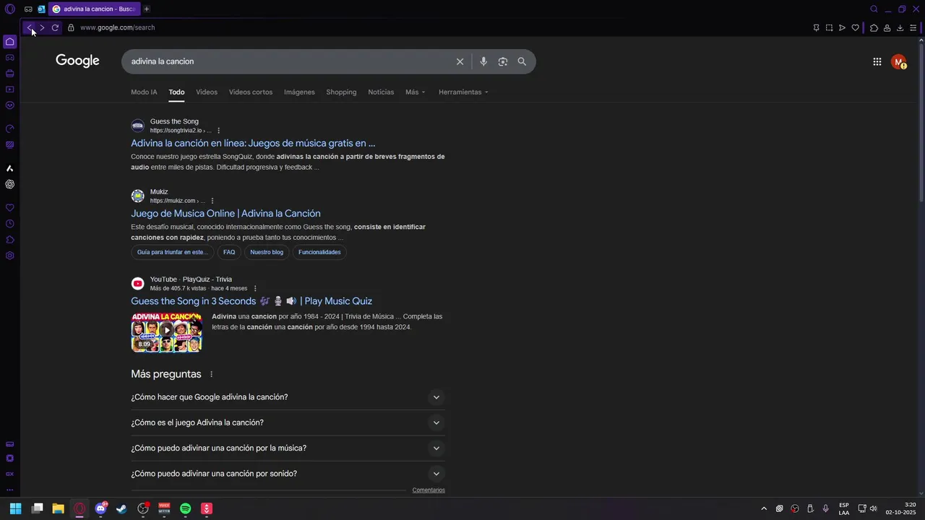Go forward to next page
Image resolution: width=925 pixels, height=520 pixels.
[42, 27]
